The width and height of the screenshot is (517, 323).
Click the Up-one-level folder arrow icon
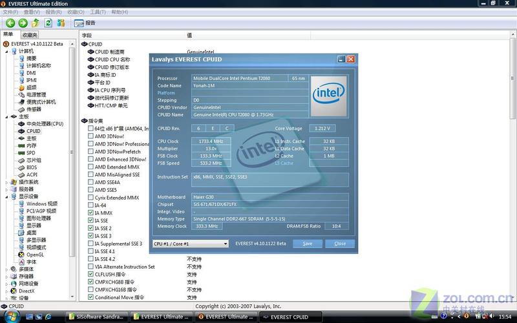[36, 23]
